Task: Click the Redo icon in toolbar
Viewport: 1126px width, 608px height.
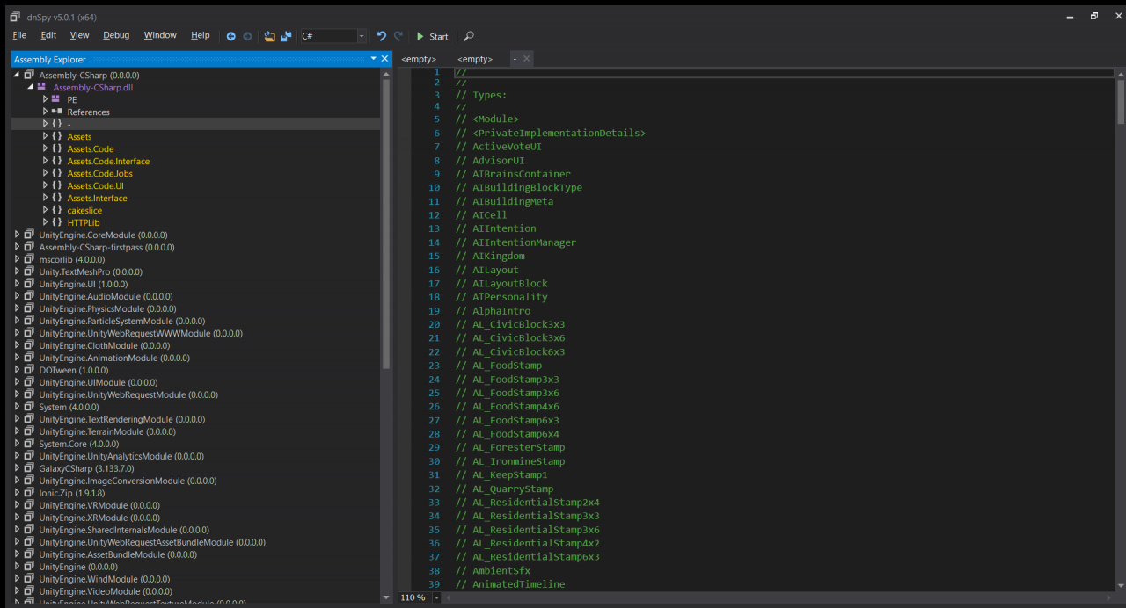Action: 398,36
